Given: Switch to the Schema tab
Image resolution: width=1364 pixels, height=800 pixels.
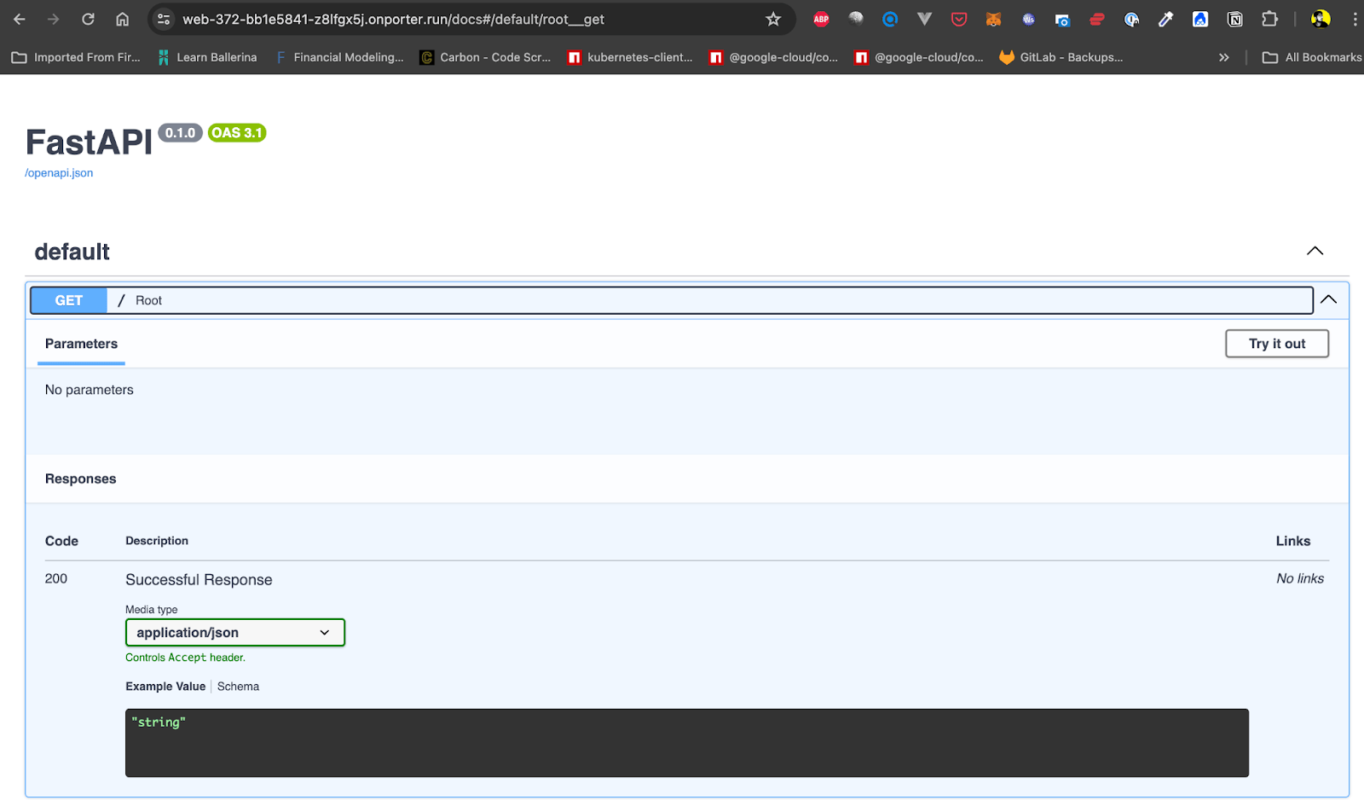Looking at the screenshot, I should (x=238, y=687).
